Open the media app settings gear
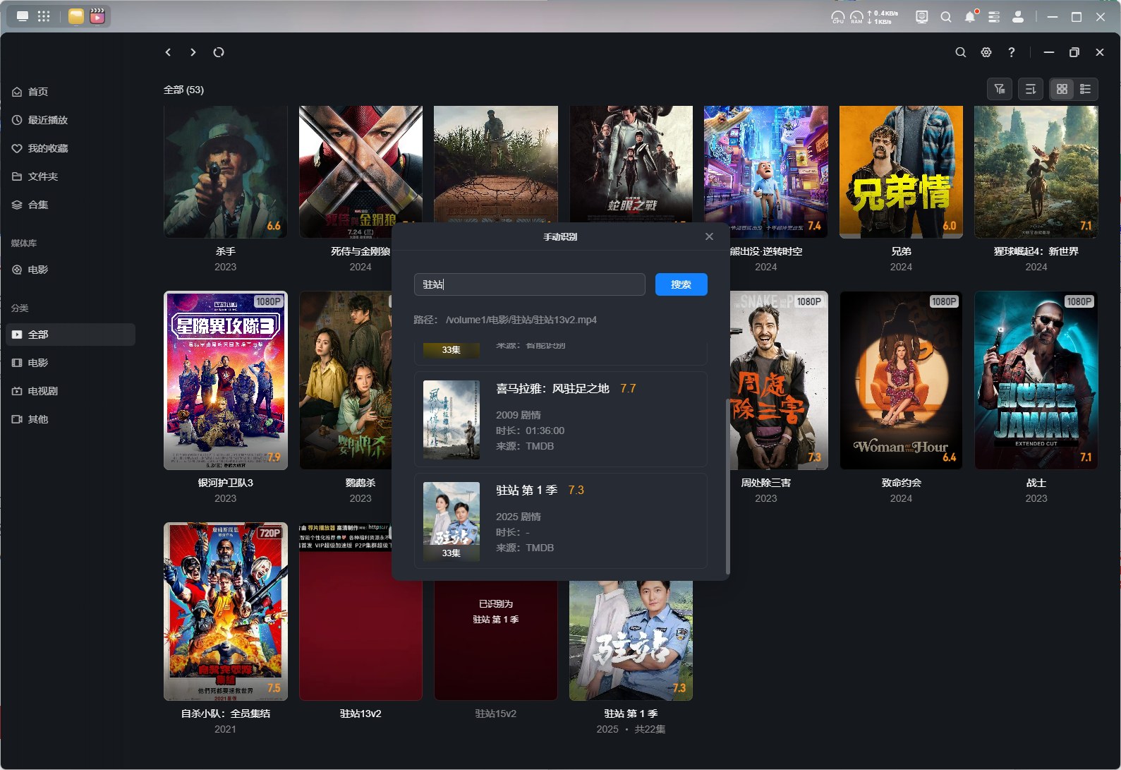Screen dimensions: 1121x770 [986, 52]
